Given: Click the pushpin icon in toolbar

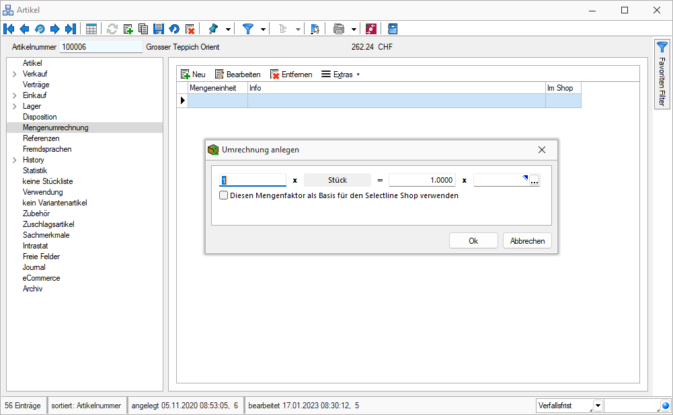Looking at the screenshot, I should click(214, 29).
